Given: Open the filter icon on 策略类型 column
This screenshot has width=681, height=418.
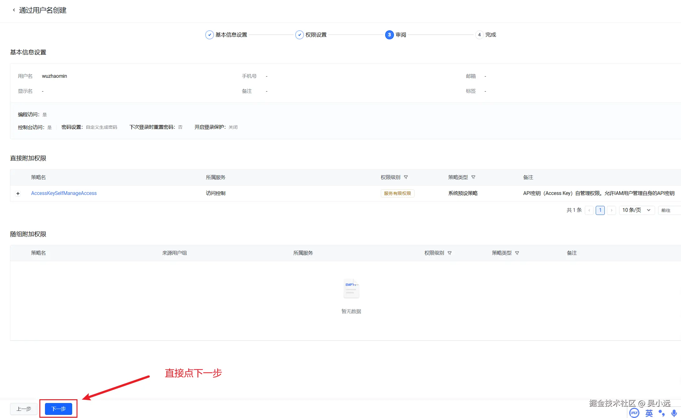Looking at the screenshot, I should [x=474, y=177].
